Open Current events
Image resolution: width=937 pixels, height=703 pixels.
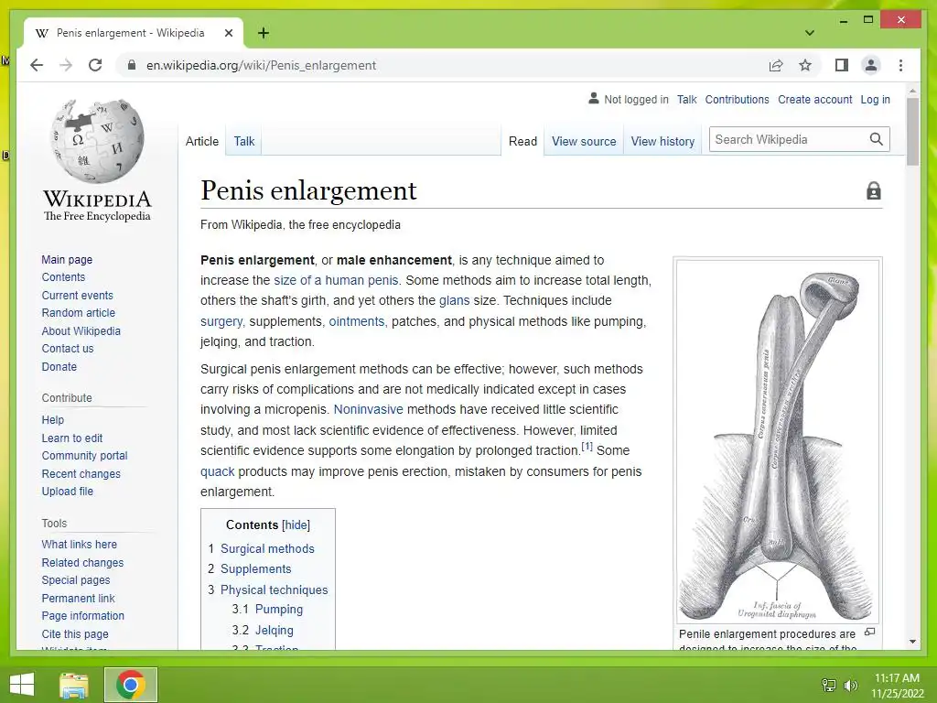(77, 296)
